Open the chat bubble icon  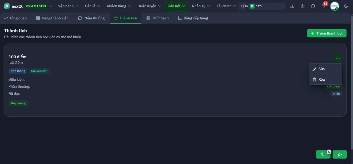(313, 6)
